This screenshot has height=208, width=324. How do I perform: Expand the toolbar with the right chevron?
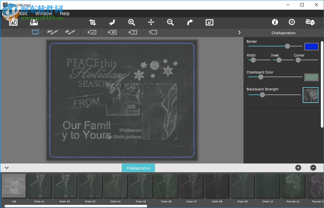[x=239, y=32]
